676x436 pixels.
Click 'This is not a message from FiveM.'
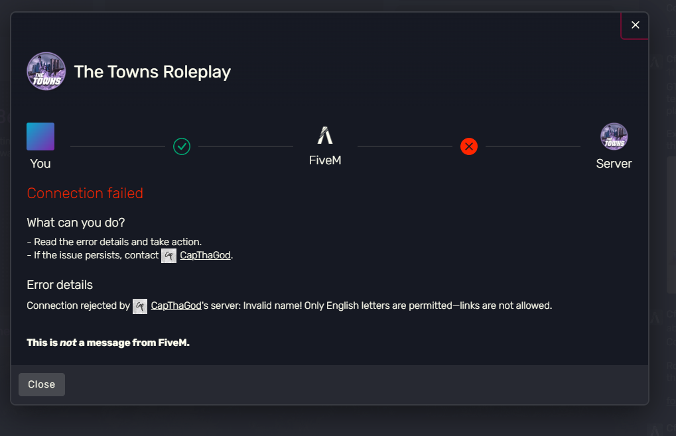coord(108,343)
